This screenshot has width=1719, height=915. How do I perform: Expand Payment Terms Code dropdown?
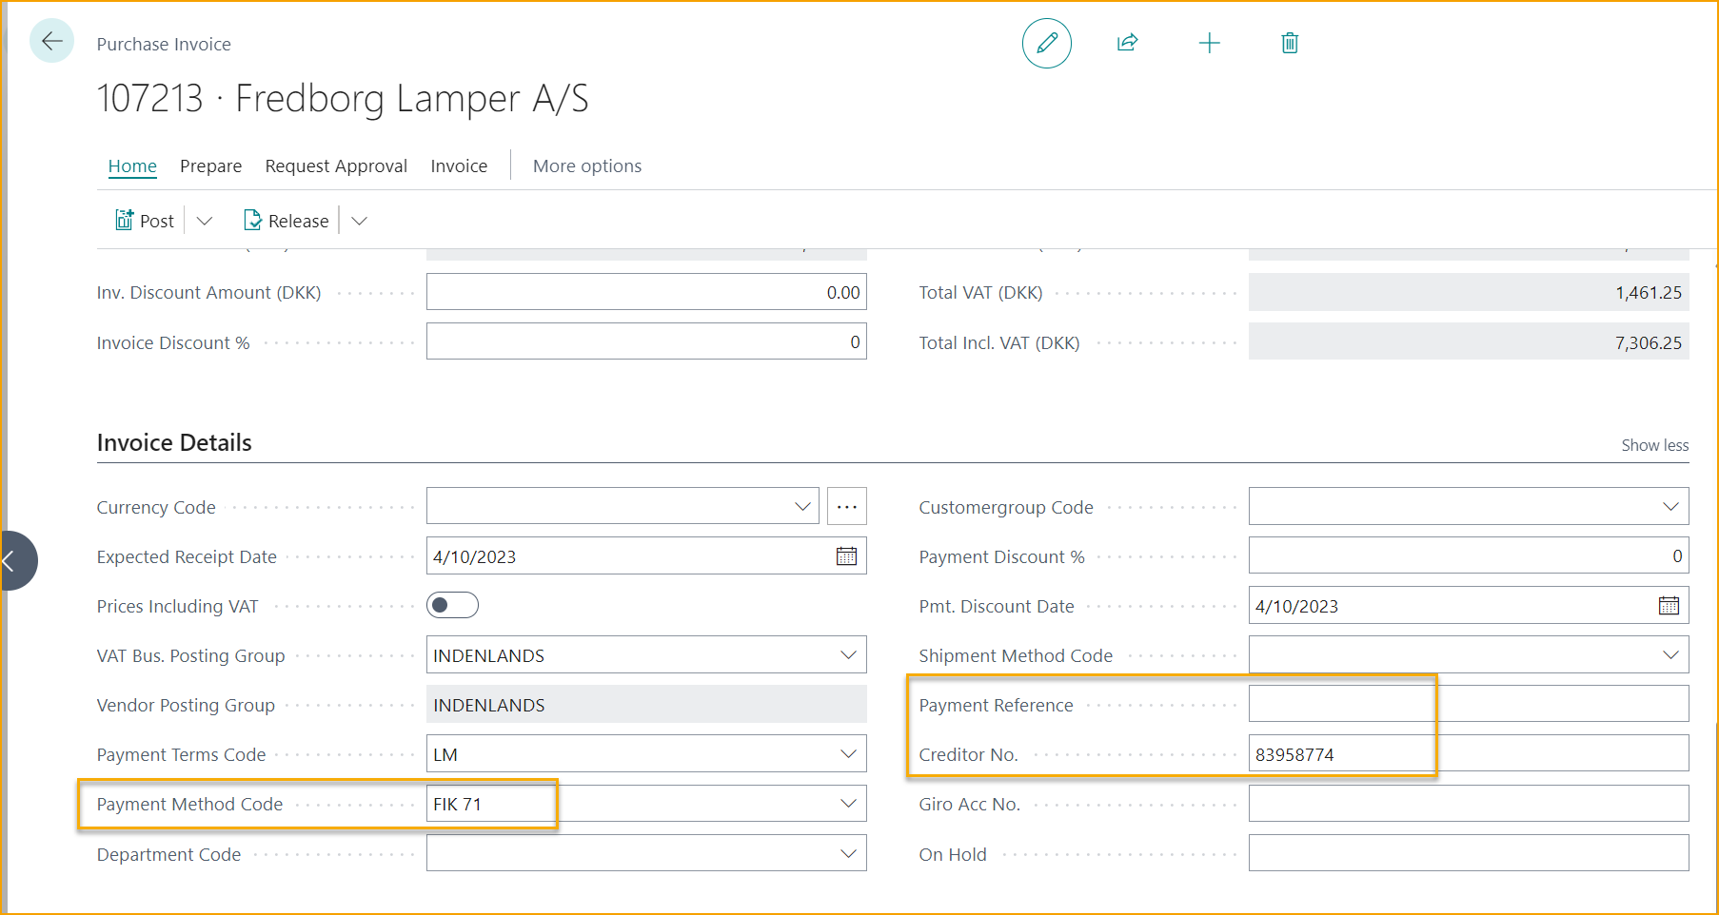coord(848,754)
